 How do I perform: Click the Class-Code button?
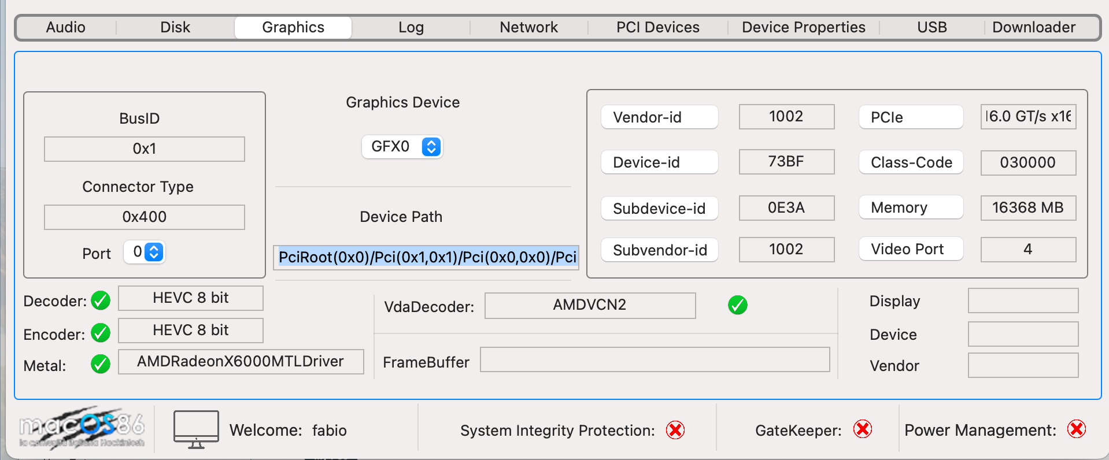coord(911,162)
